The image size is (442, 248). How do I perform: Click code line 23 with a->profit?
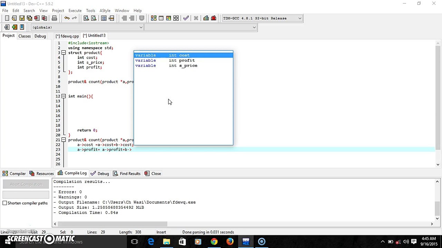(251, 149)
